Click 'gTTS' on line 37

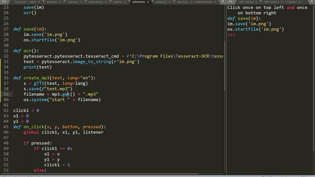39,83
